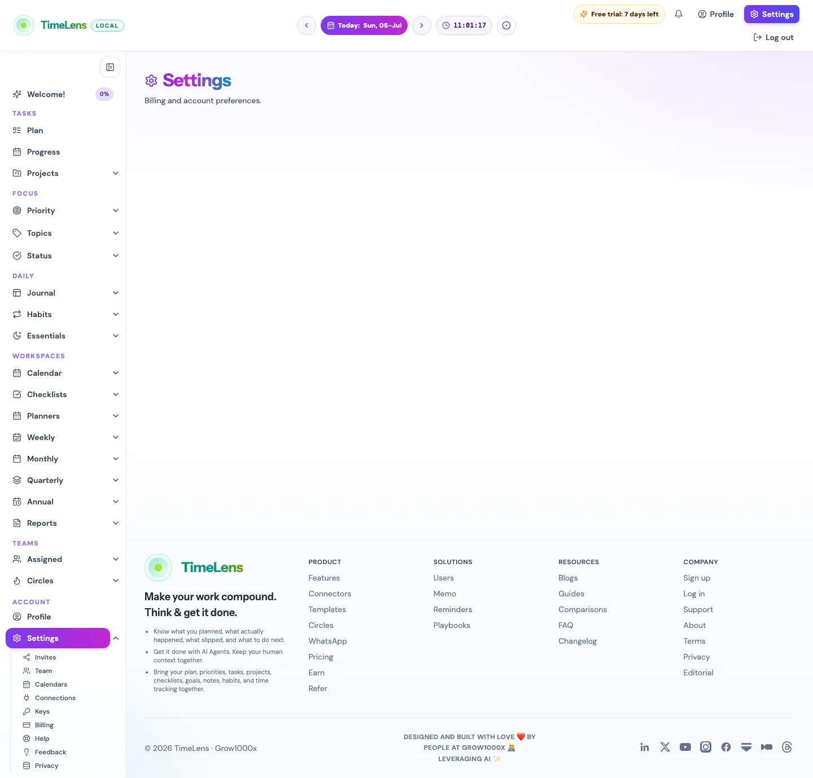
Task: Open Playbooks footer link
Action: 452,625
